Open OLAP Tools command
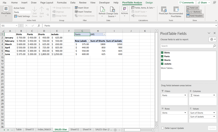Viewport: 218px width, 132px height. (x=139, y=12)
